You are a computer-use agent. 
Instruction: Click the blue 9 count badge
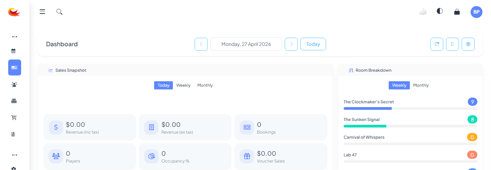pos(472,102)
